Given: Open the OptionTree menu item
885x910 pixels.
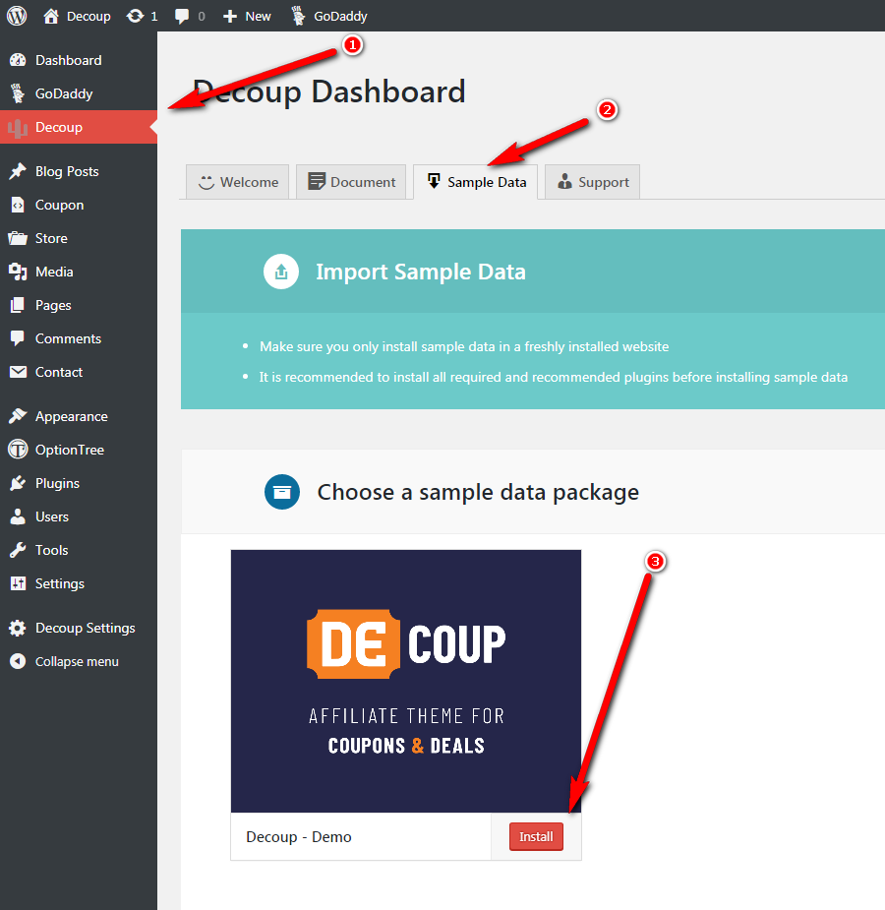Looking at the screenshot, I should click(x=69, y=450).
